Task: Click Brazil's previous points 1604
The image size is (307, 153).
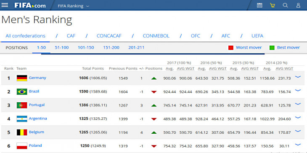Action: click(x=123, y=92)
